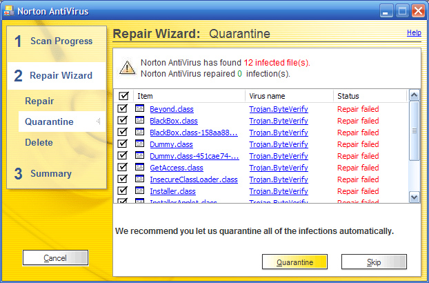
Task: Close the Norton AntiVirus window
Action: [418, 11]
